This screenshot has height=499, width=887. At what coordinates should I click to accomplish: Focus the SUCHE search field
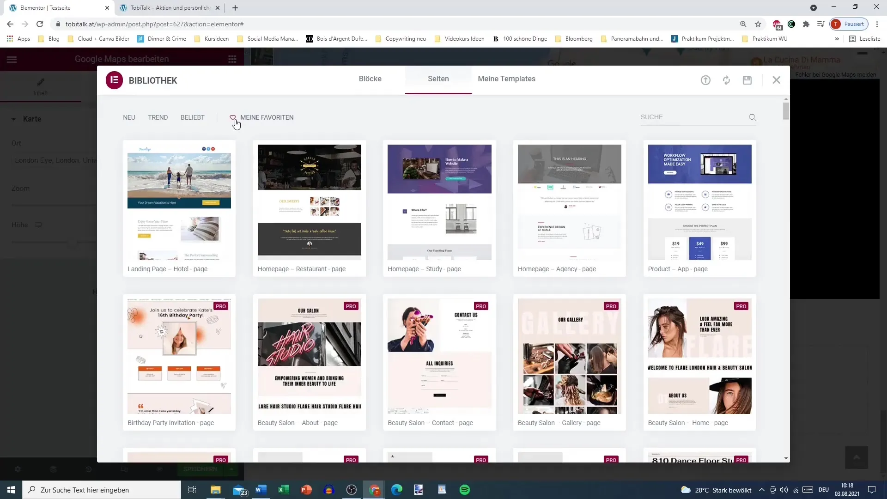click(693, 117)
